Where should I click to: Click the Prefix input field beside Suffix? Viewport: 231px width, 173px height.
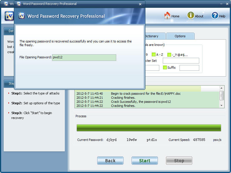click(x=152, y=68)
